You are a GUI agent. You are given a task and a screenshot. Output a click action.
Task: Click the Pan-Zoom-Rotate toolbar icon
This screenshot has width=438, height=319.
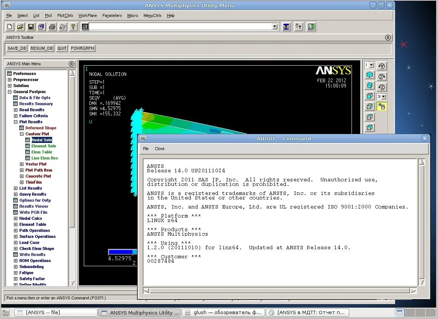click(41, 27)
